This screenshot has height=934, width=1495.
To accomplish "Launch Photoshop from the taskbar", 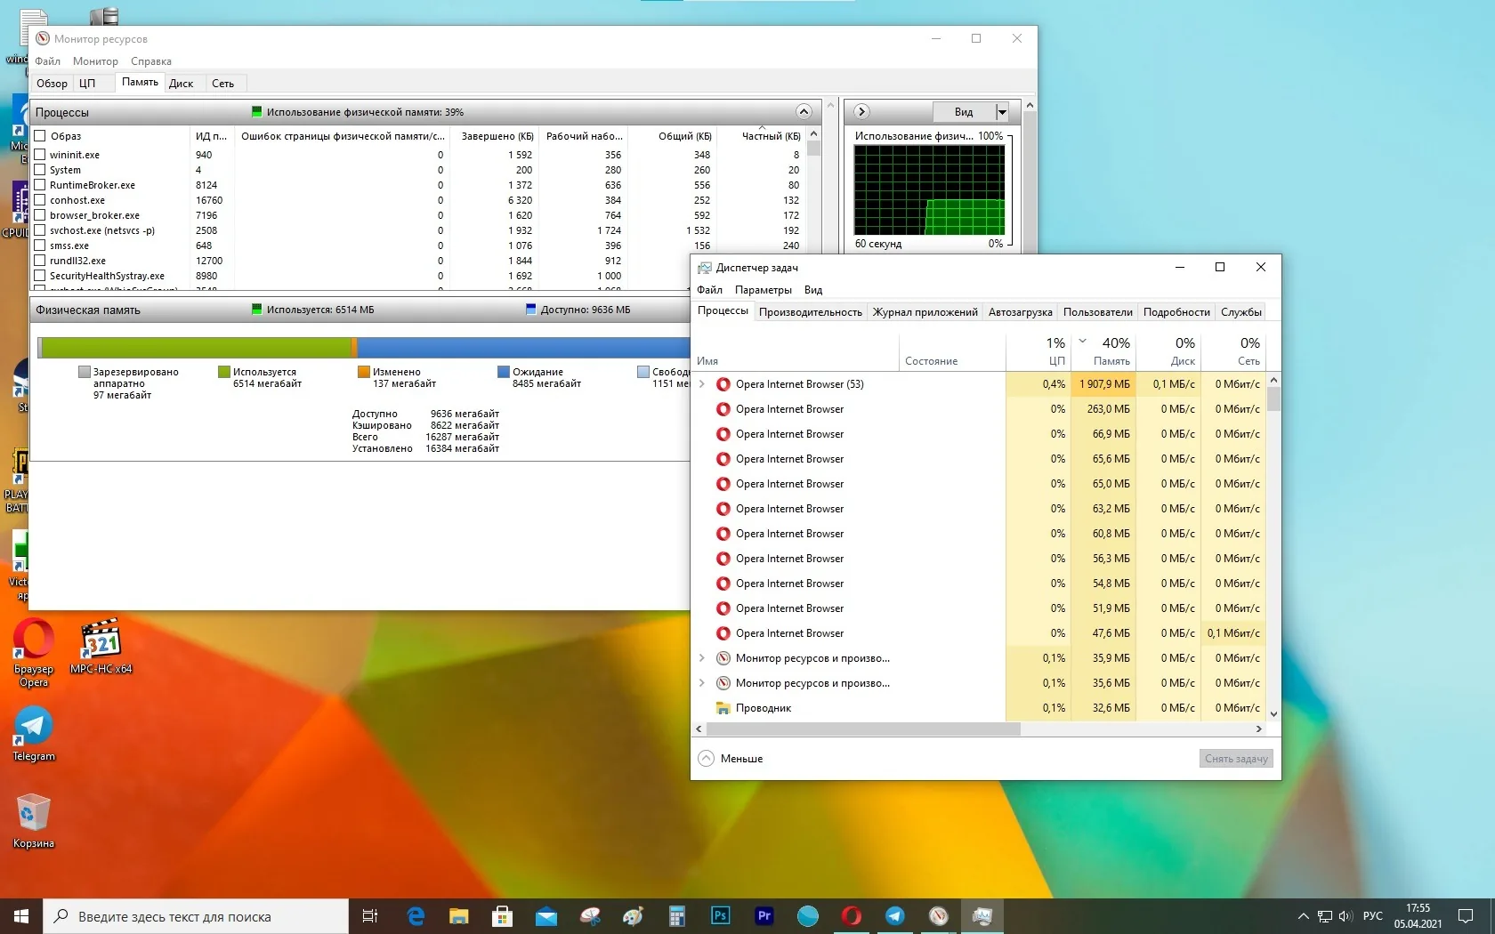I will [720, 915].
